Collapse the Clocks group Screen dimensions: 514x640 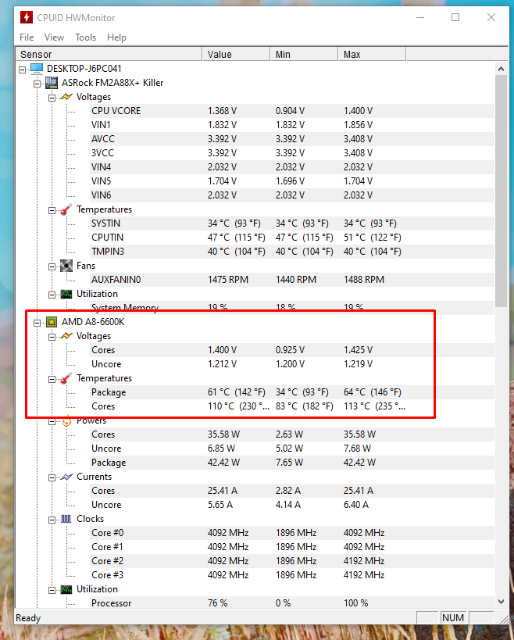pos(52,520)
